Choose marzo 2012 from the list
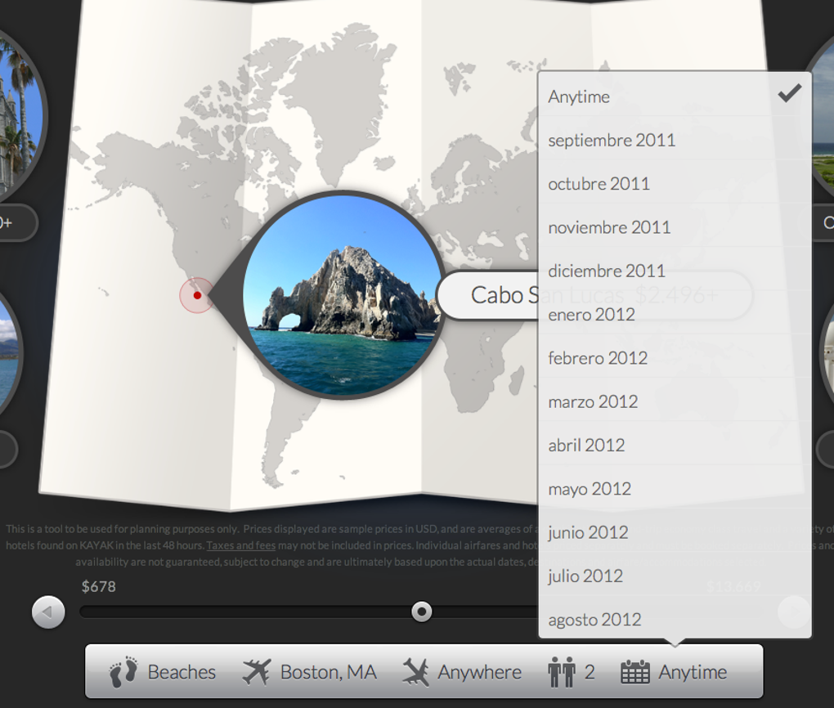This screenshot has width=834, height=708. 675,401
